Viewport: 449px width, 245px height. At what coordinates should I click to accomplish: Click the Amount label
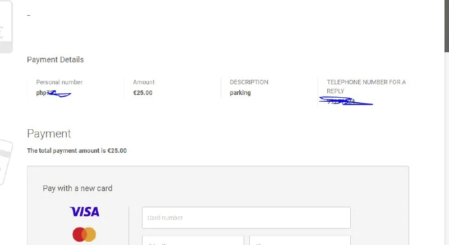144,82
